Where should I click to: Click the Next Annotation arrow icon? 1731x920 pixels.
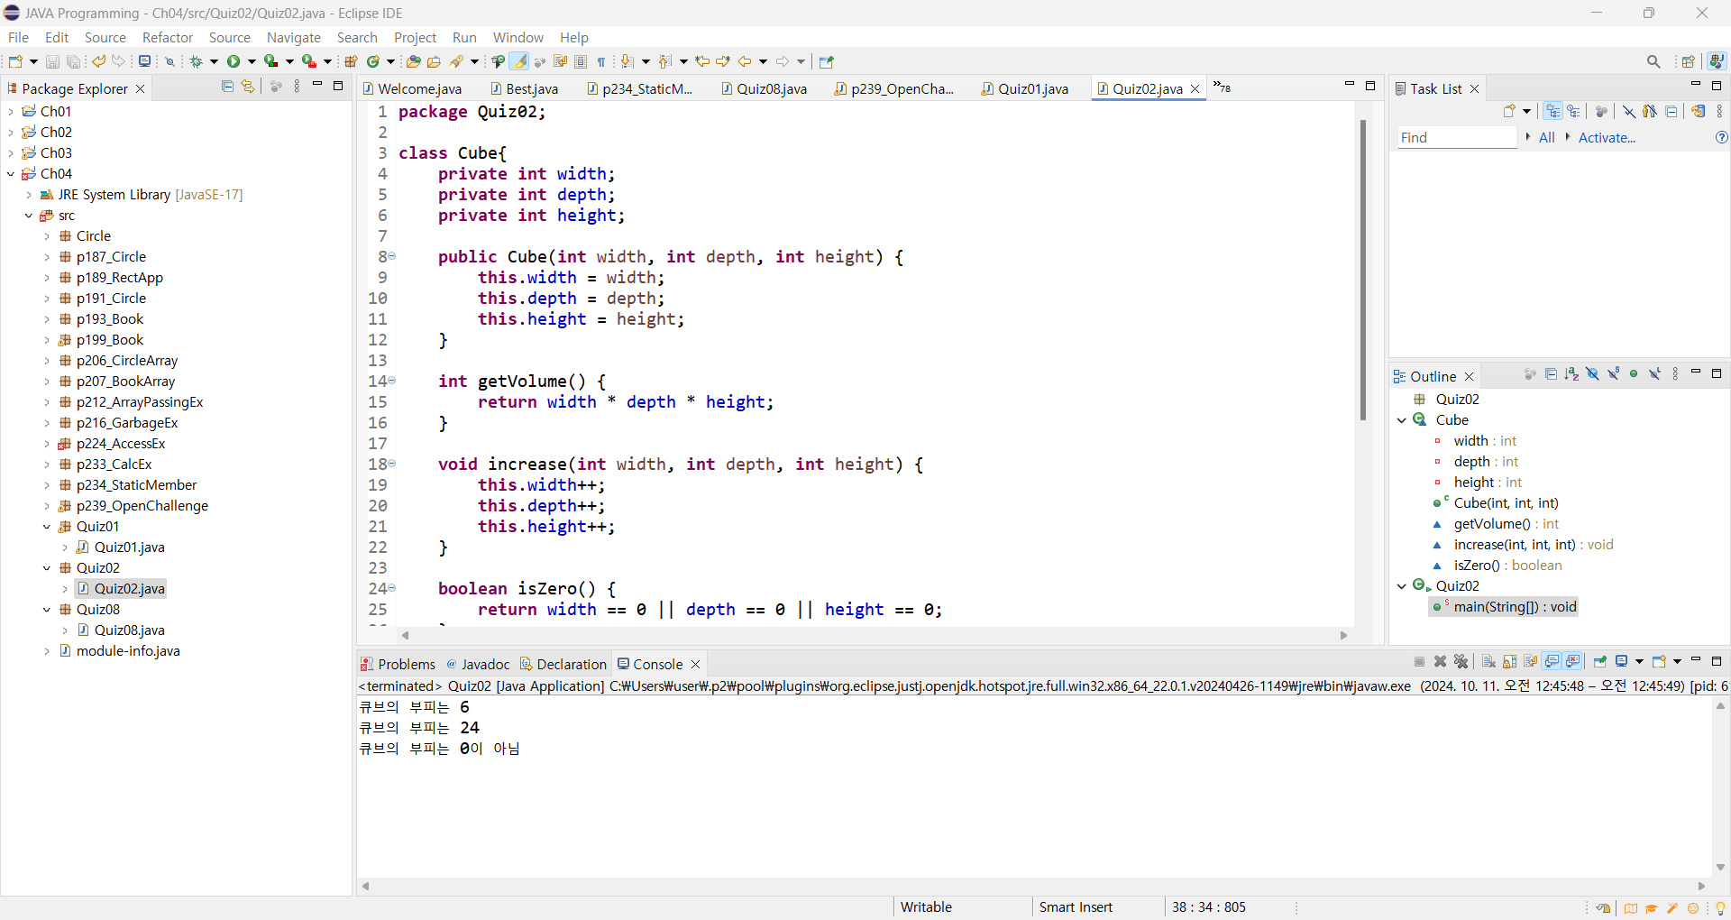pyautogui.click(x=627, y=61)
